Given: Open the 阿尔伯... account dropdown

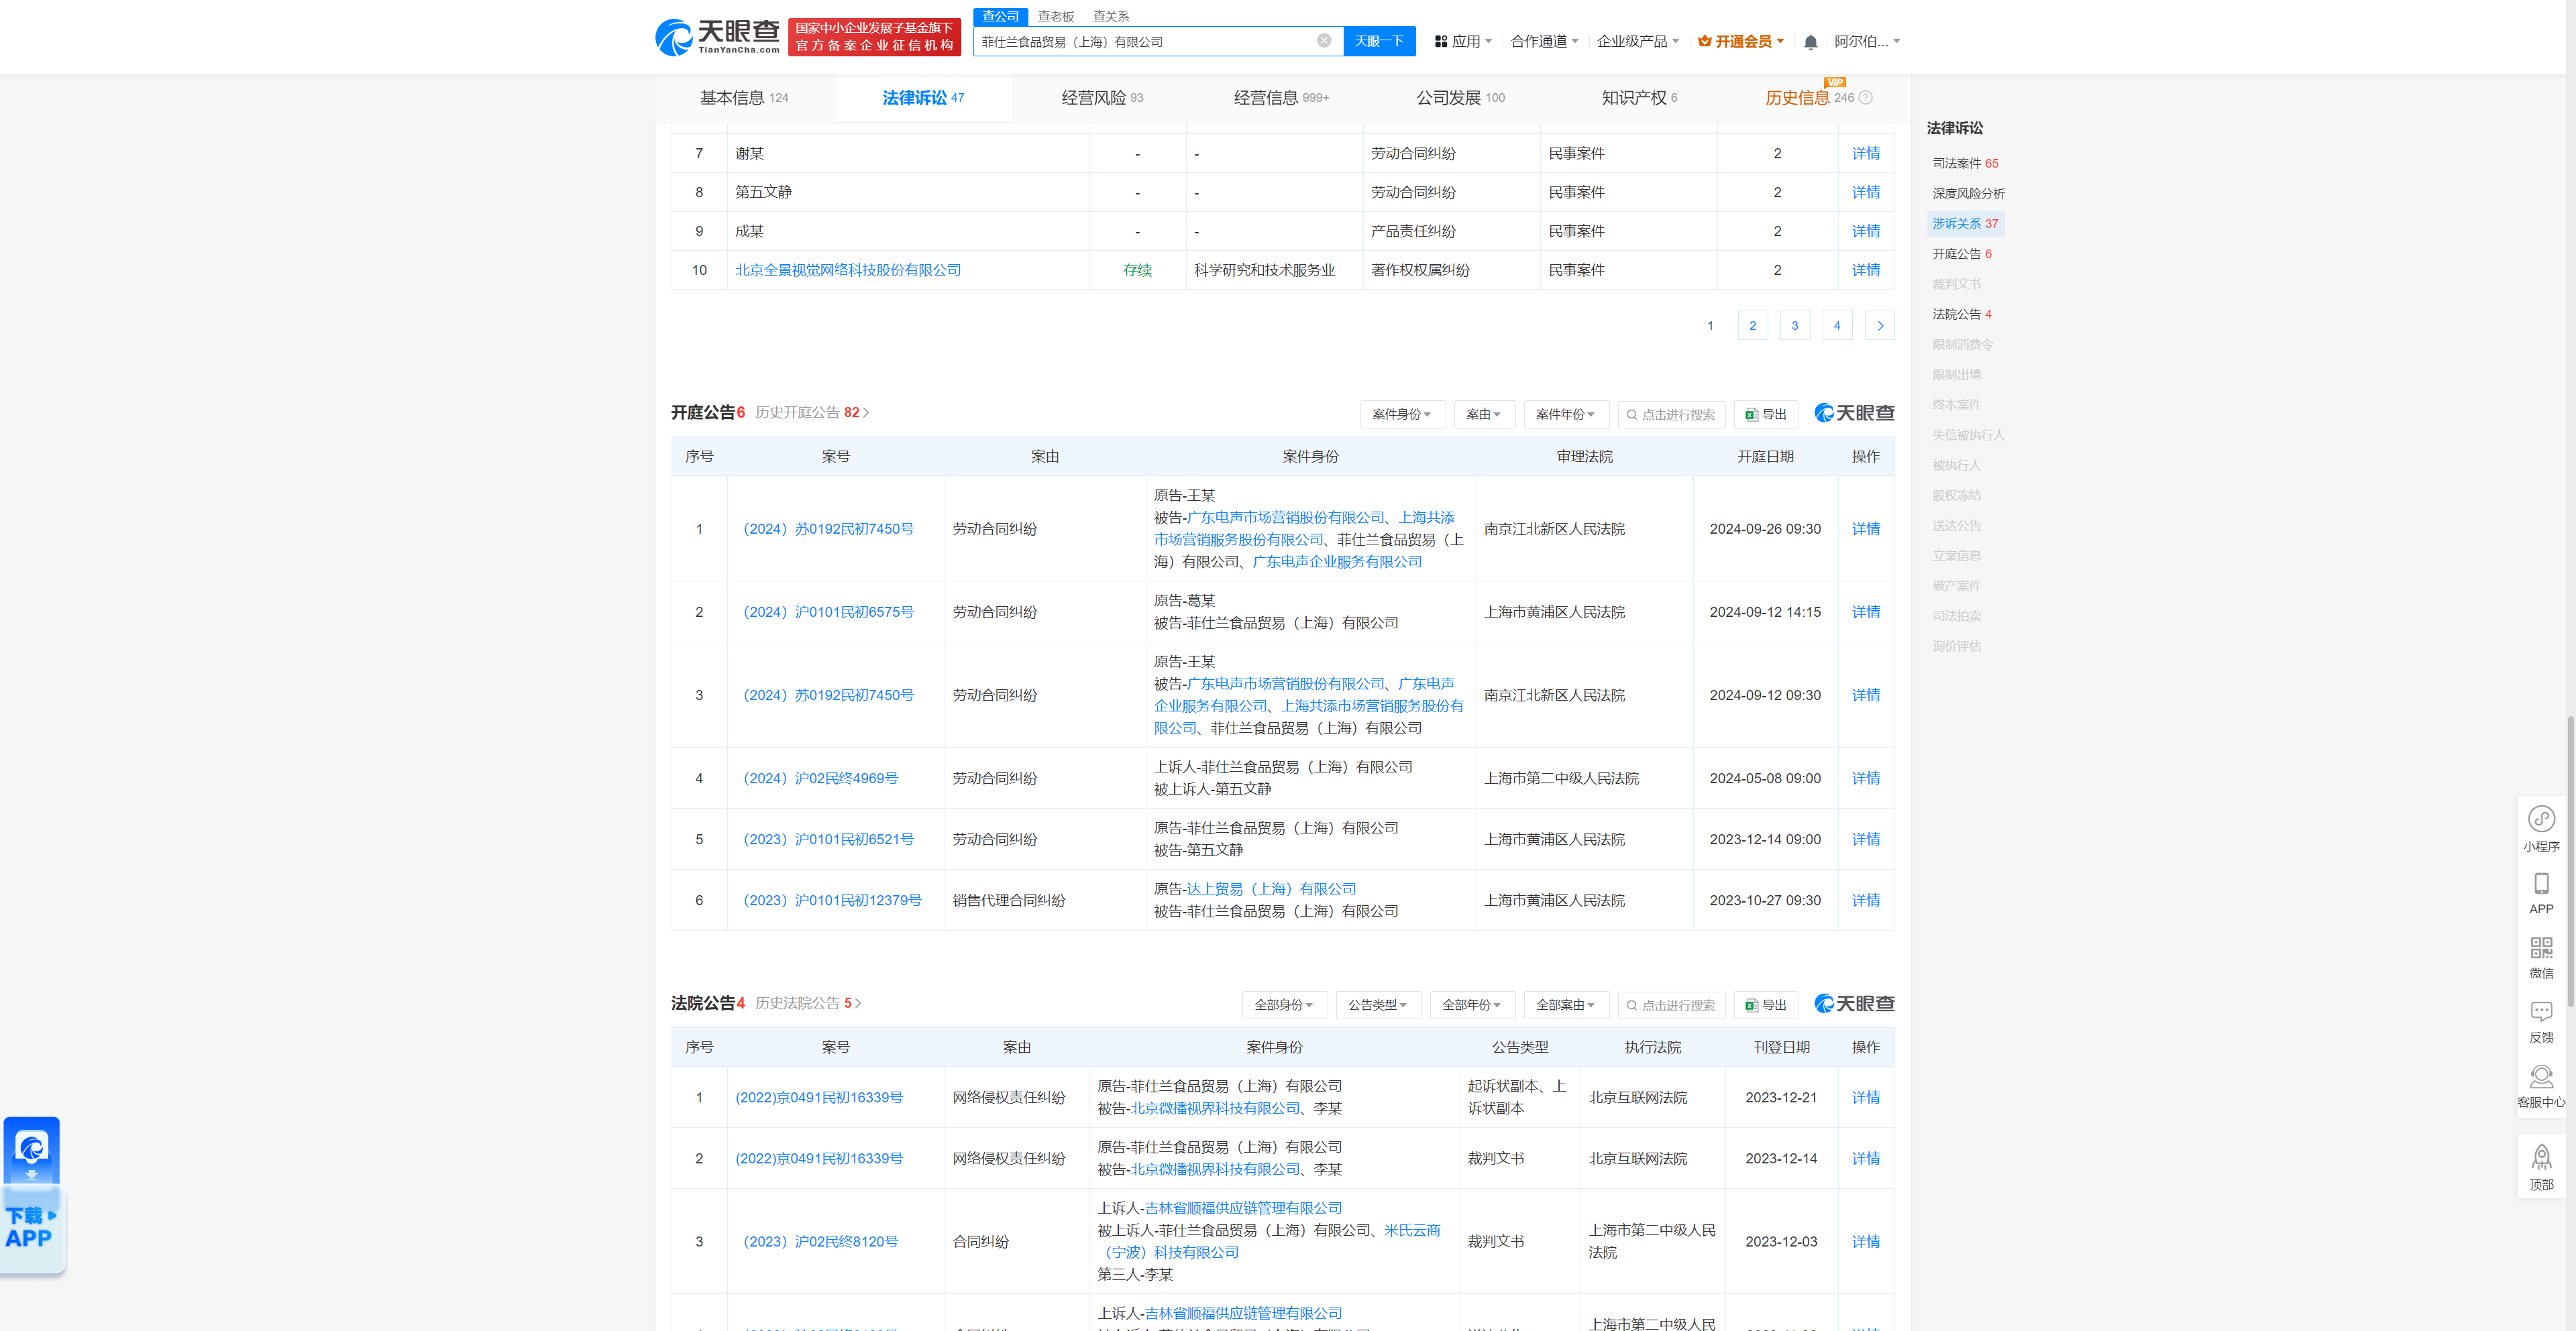Looking at the screenshot, I should (1867, 42).
